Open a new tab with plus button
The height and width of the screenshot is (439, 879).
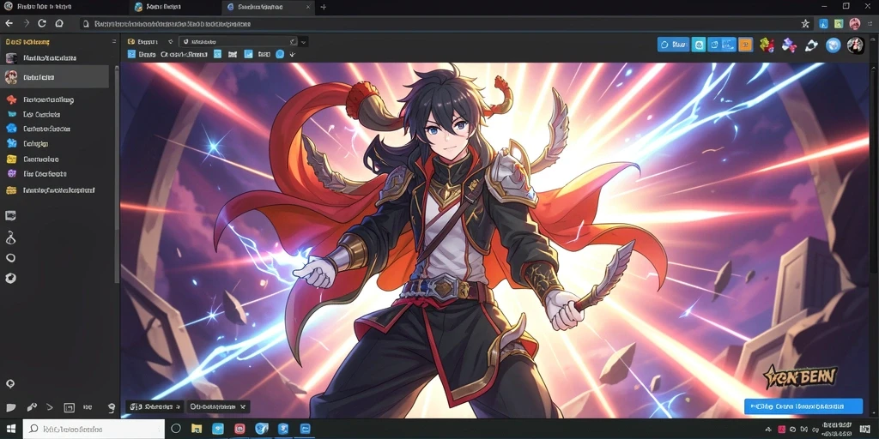coord(324,7)
